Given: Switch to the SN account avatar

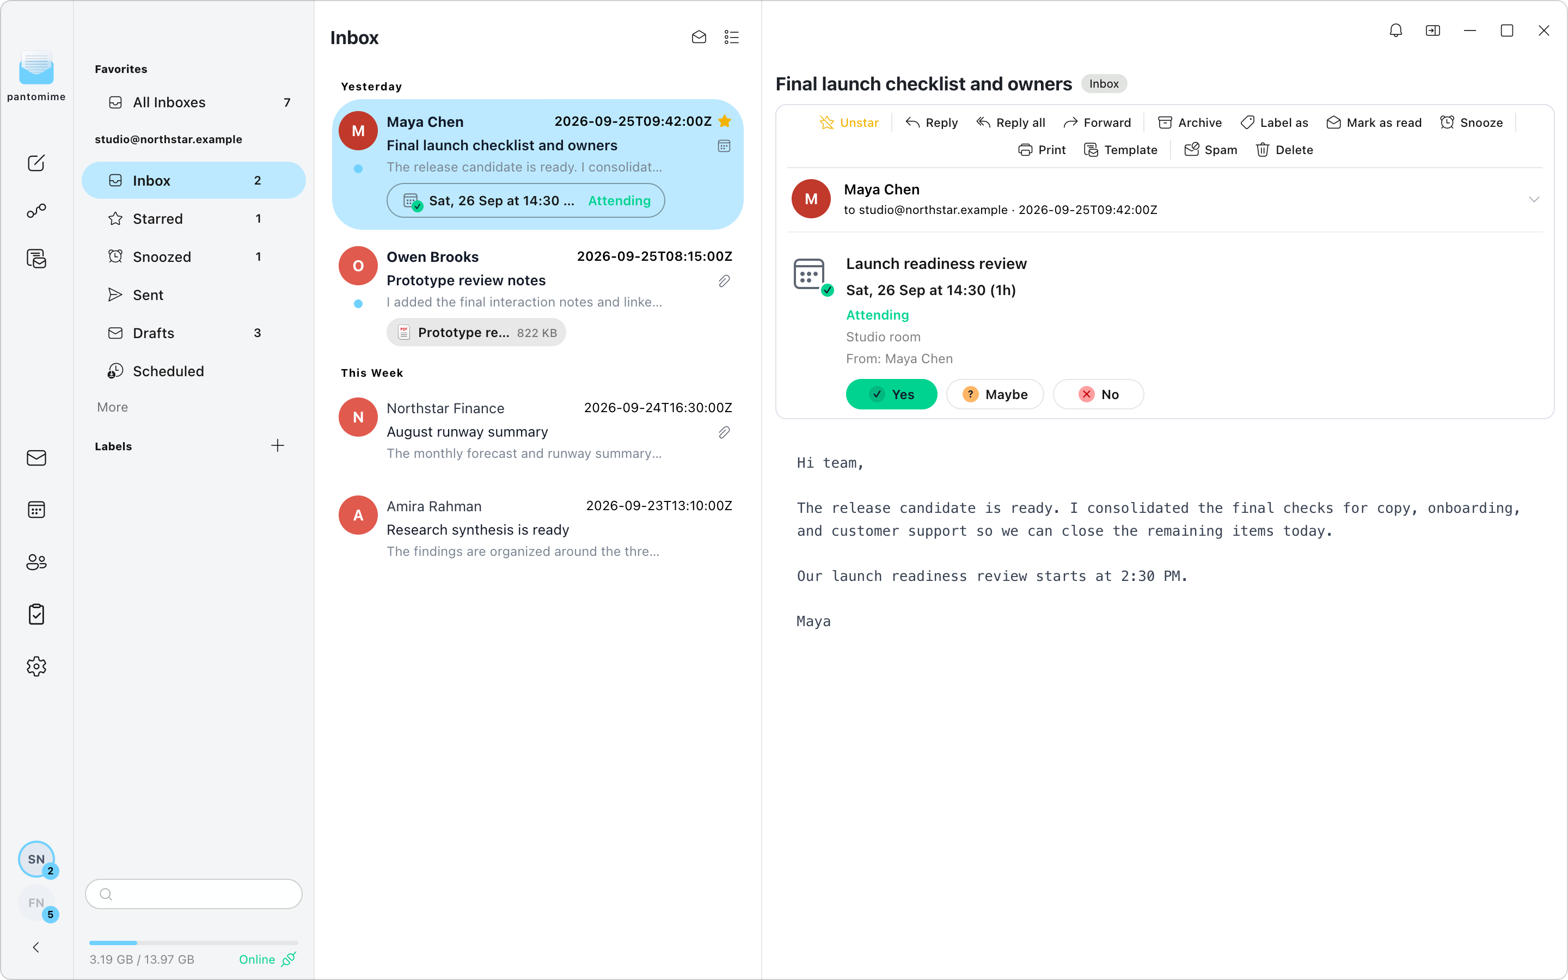Looking at the screenshot, I should [36, 859].
